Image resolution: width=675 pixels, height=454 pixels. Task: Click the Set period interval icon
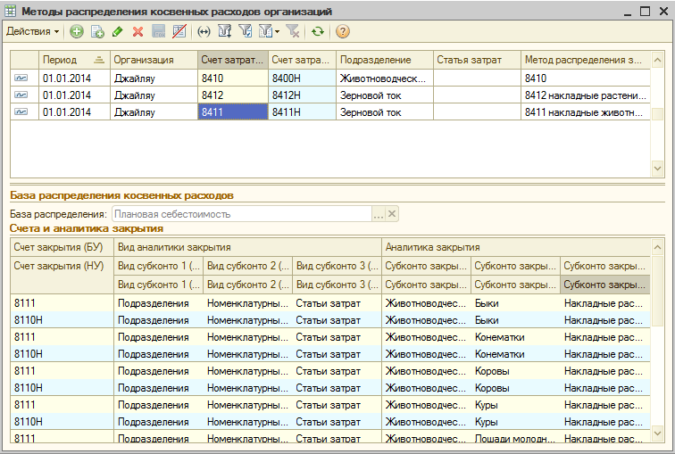[204, 31]
